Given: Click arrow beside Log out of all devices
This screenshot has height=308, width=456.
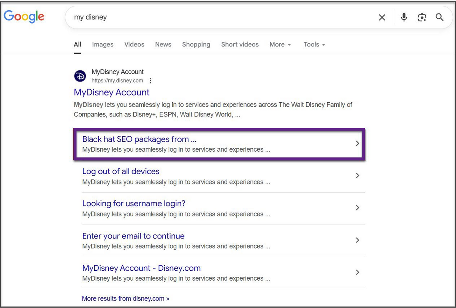Looking at the screenshot, I should [357, 176].
